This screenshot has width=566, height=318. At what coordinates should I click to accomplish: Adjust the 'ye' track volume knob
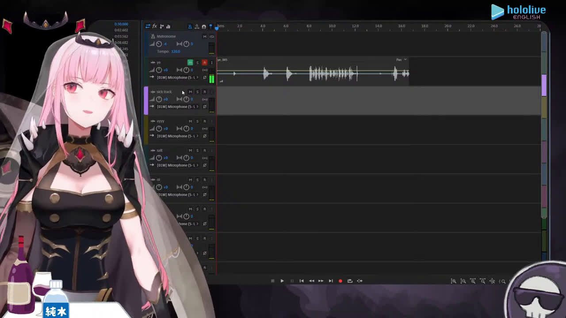(159, 70)
